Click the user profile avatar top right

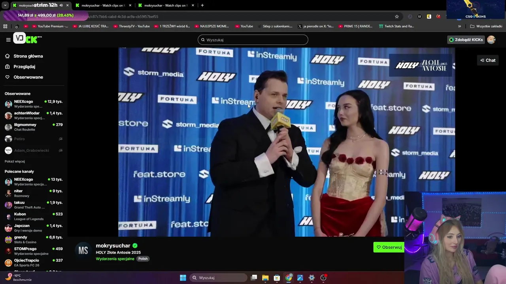coord(491,39)
